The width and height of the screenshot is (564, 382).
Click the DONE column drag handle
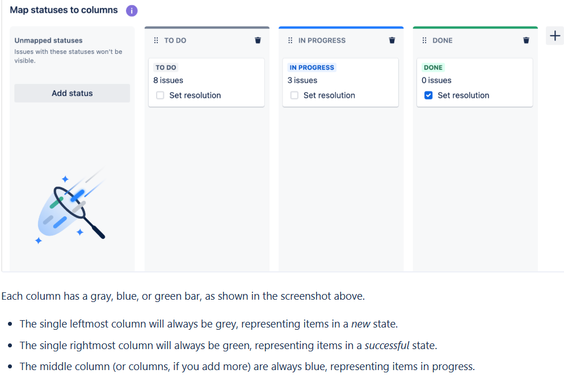point(424,40)
